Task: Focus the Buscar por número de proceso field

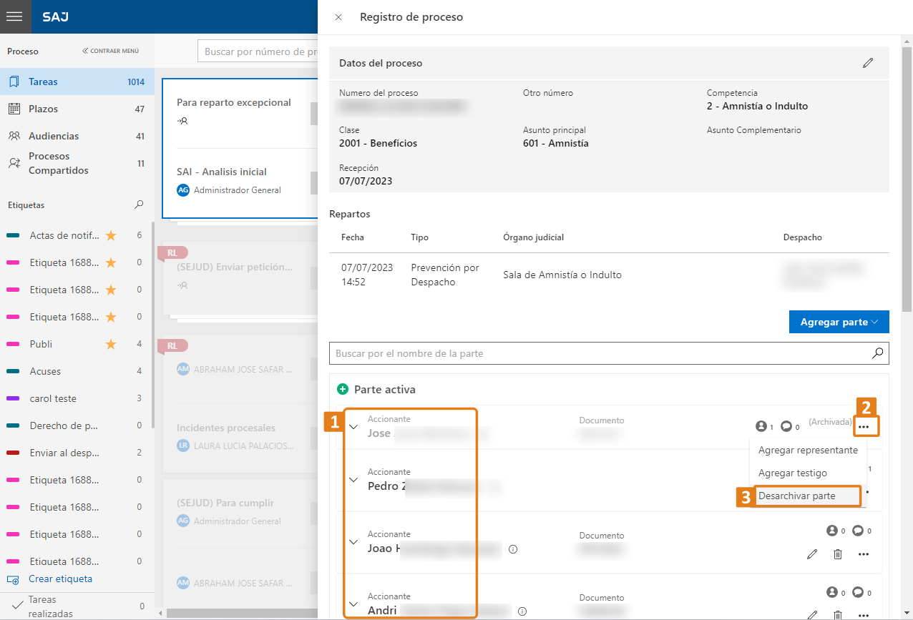Action: tap(258, 51)
